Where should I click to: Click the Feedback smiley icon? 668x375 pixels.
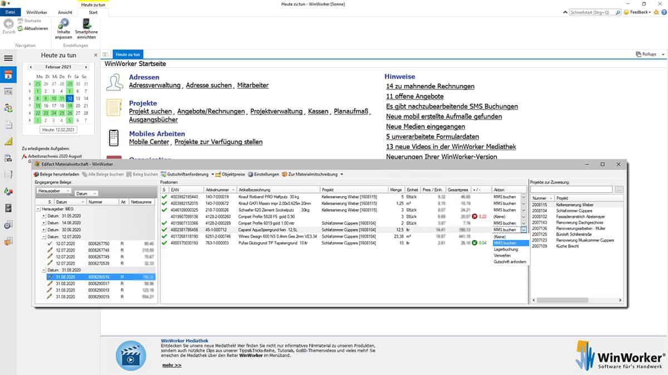(x=627, y=12)
